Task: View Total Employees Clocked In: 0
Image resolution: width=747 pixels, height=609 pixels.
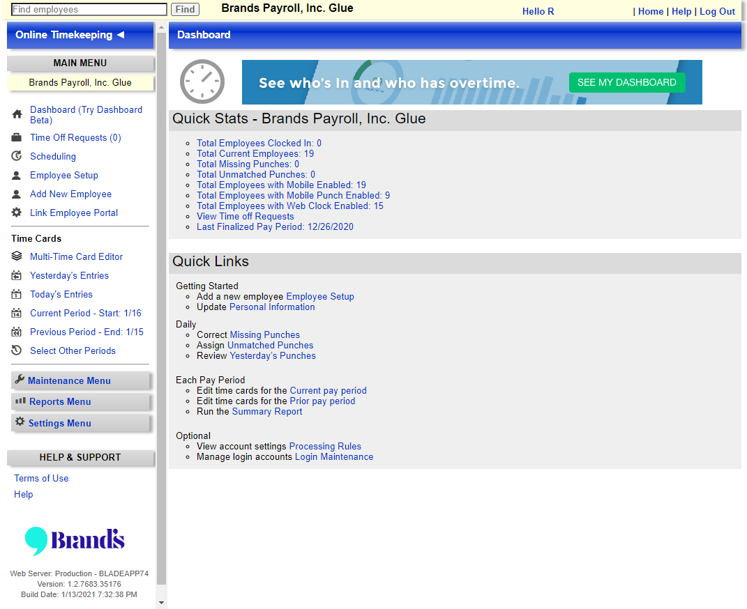Action: tap(259, 144)
